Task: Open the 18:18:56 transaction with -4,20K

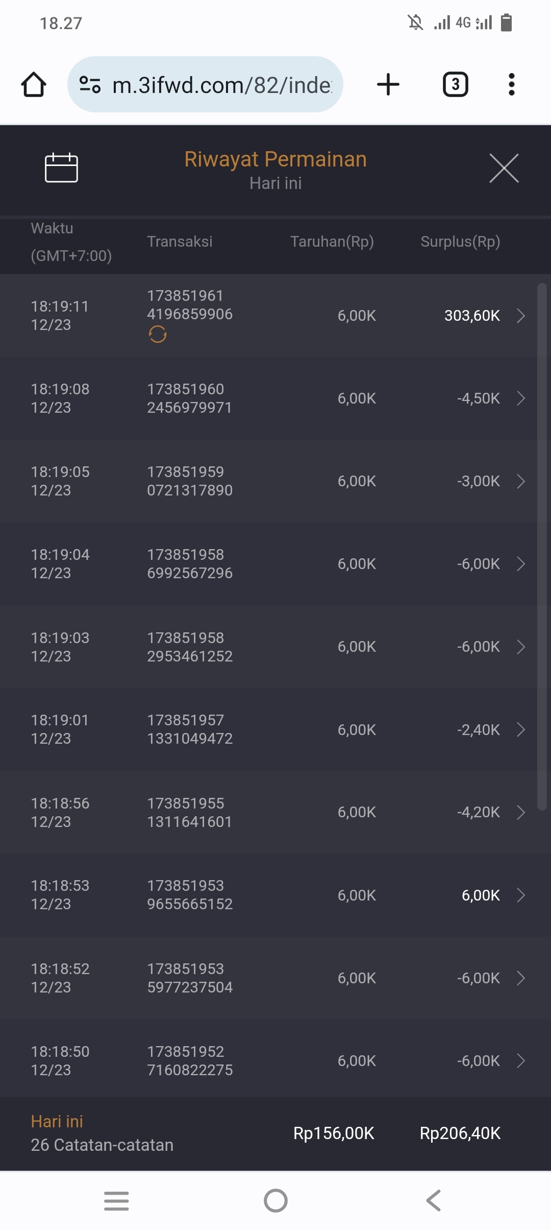Action: pyautogui.click(x=275, y=812)
